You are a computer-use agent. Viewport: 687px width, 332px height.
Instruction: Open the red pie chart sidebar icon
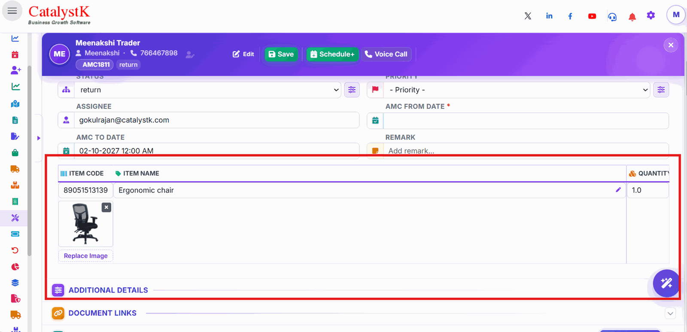(x=15, y=266)
